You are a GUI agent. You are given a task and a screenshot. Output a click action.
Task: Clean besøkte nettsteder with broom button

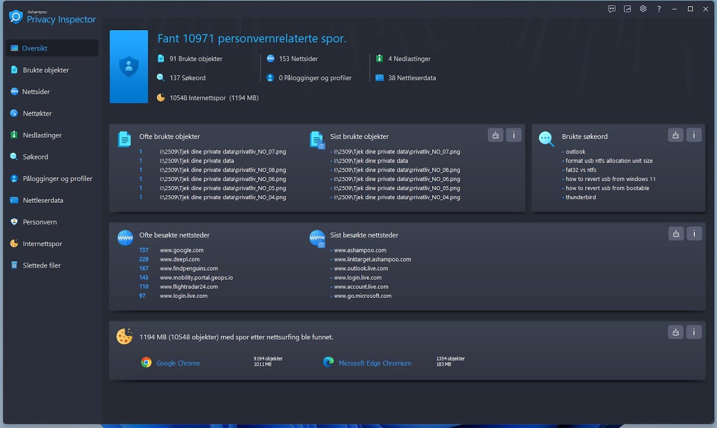pyautogui.click(x=675, y=234)
